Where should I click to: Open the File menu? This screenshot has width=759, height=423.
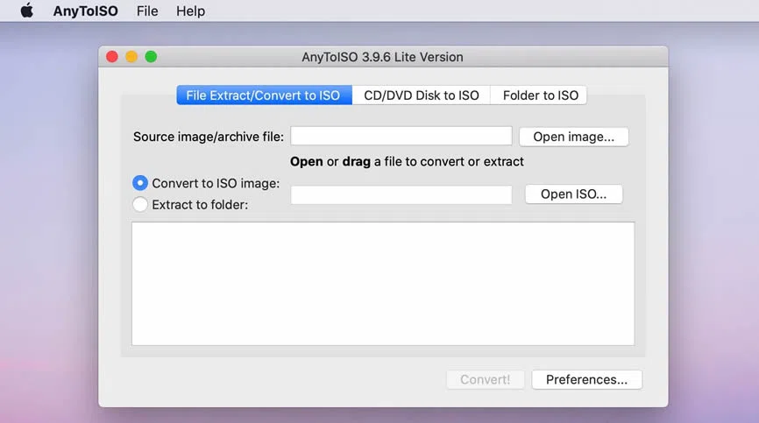[147, 11]
